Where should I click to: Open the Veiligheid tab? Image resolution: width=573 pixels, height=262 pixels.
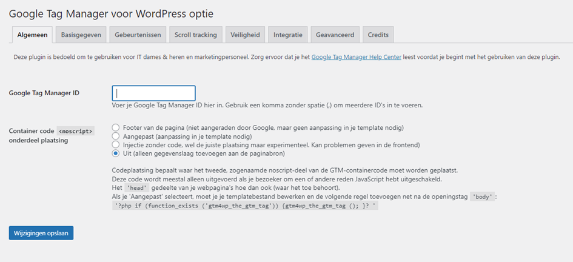[245, 35]
